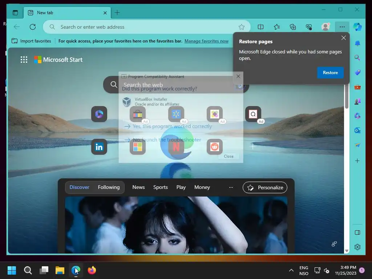Open File Explorer from taskbar
Screen dimensions: 372x279
(x=60, y=270)
